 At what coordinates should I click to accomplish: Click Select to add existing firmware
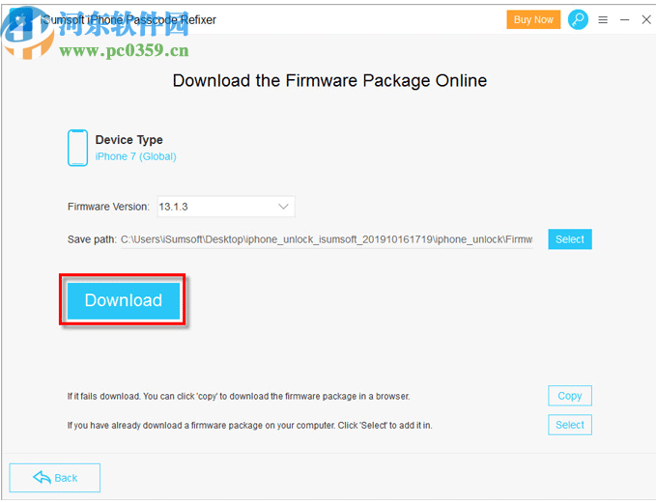(x=570, y=425)
